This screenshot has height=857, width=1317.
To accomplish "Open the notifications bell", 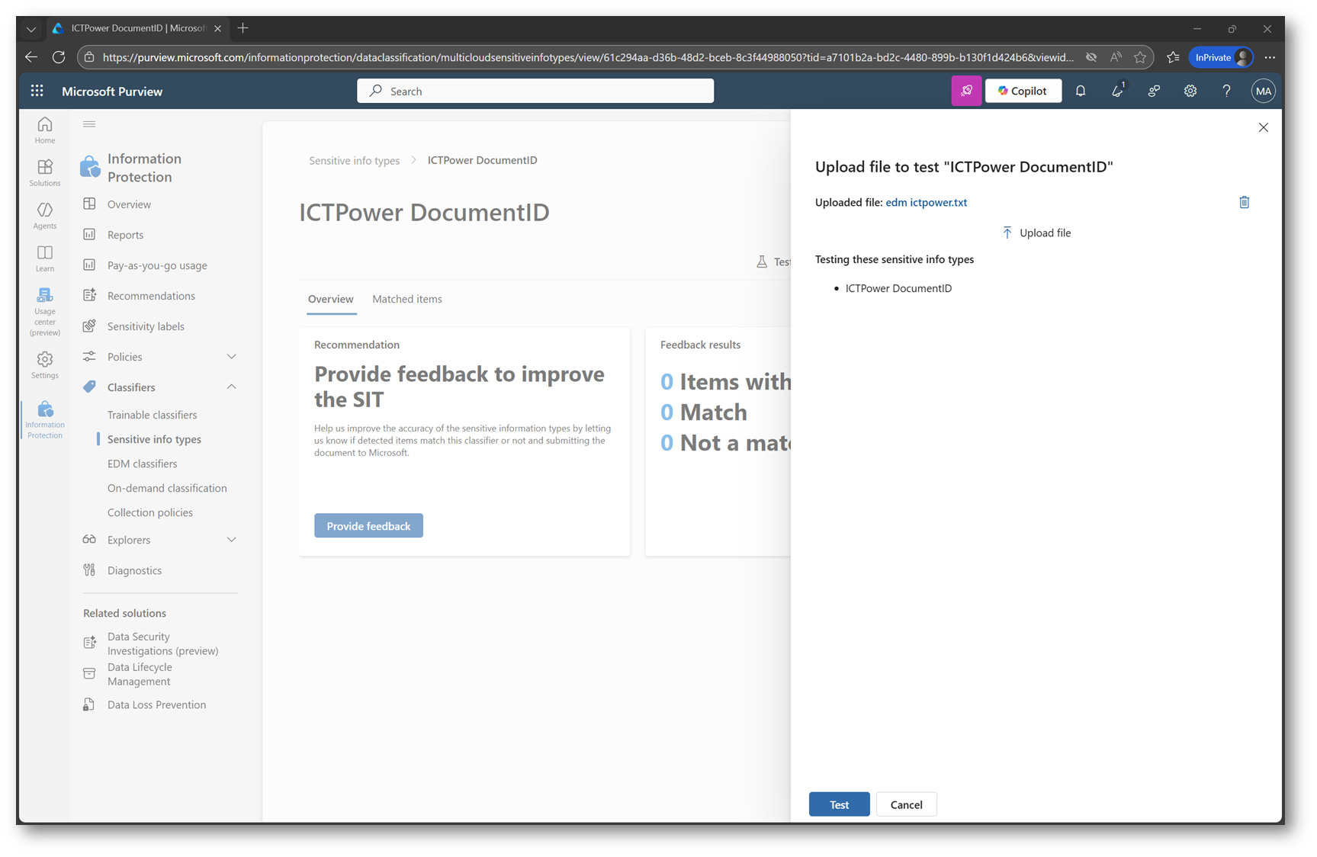I will [x=1081, y=91].
